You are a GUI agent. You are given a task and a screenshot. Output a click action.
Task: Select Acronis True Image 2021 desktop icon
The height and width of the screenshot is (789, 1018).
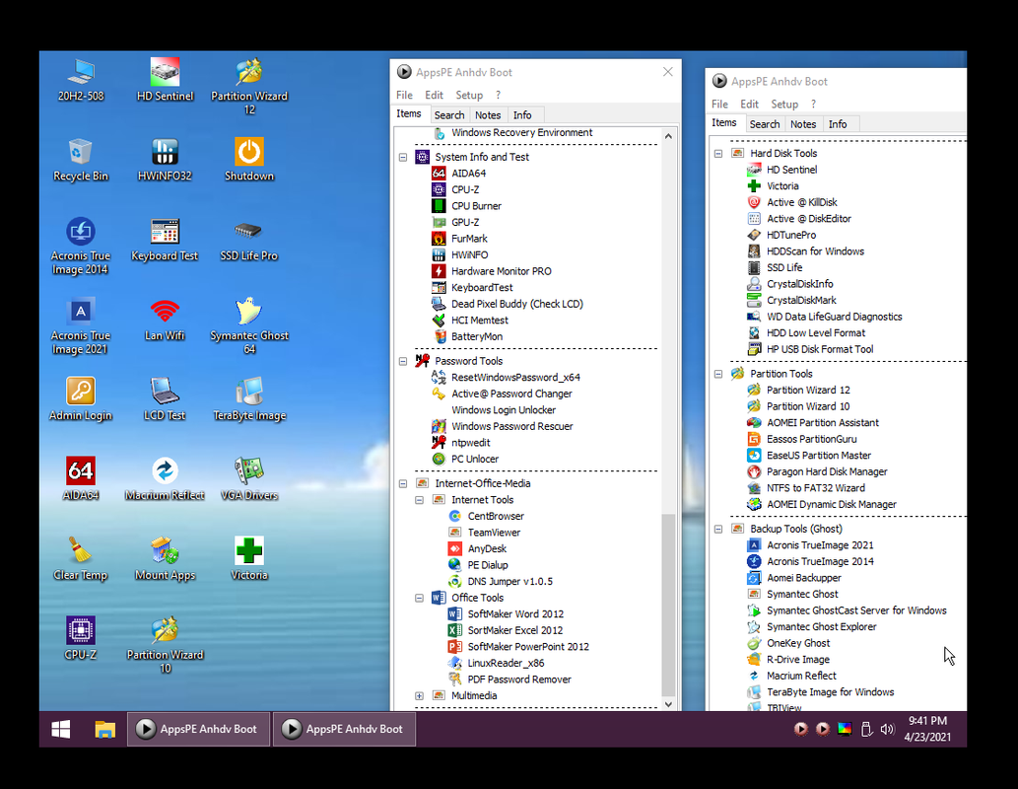(x=81, y=326)
